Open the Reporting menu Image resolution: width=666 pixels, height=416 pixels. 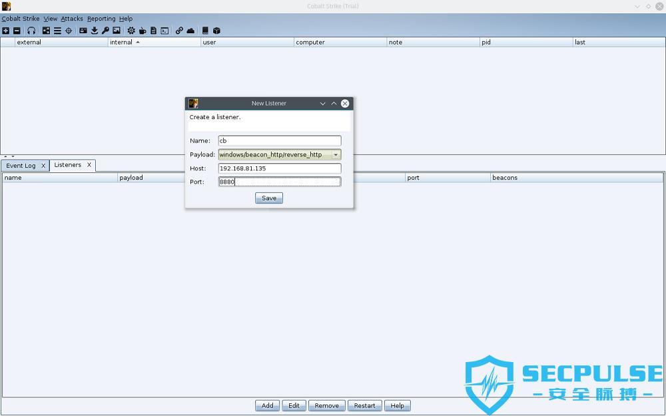[x=101, y=19]
